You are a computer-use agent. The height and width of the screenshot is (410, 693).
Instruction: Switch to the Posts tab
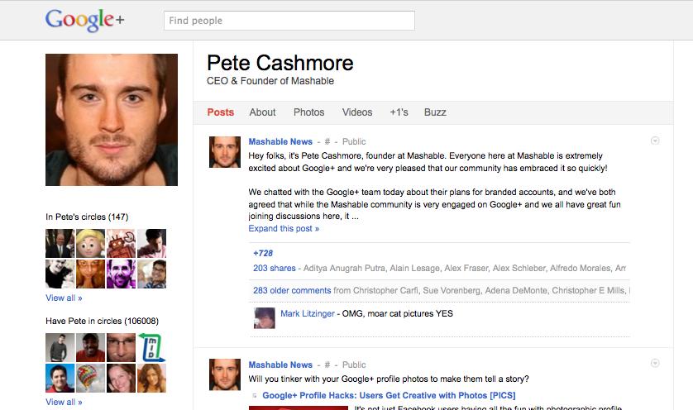tap(221, 112)
